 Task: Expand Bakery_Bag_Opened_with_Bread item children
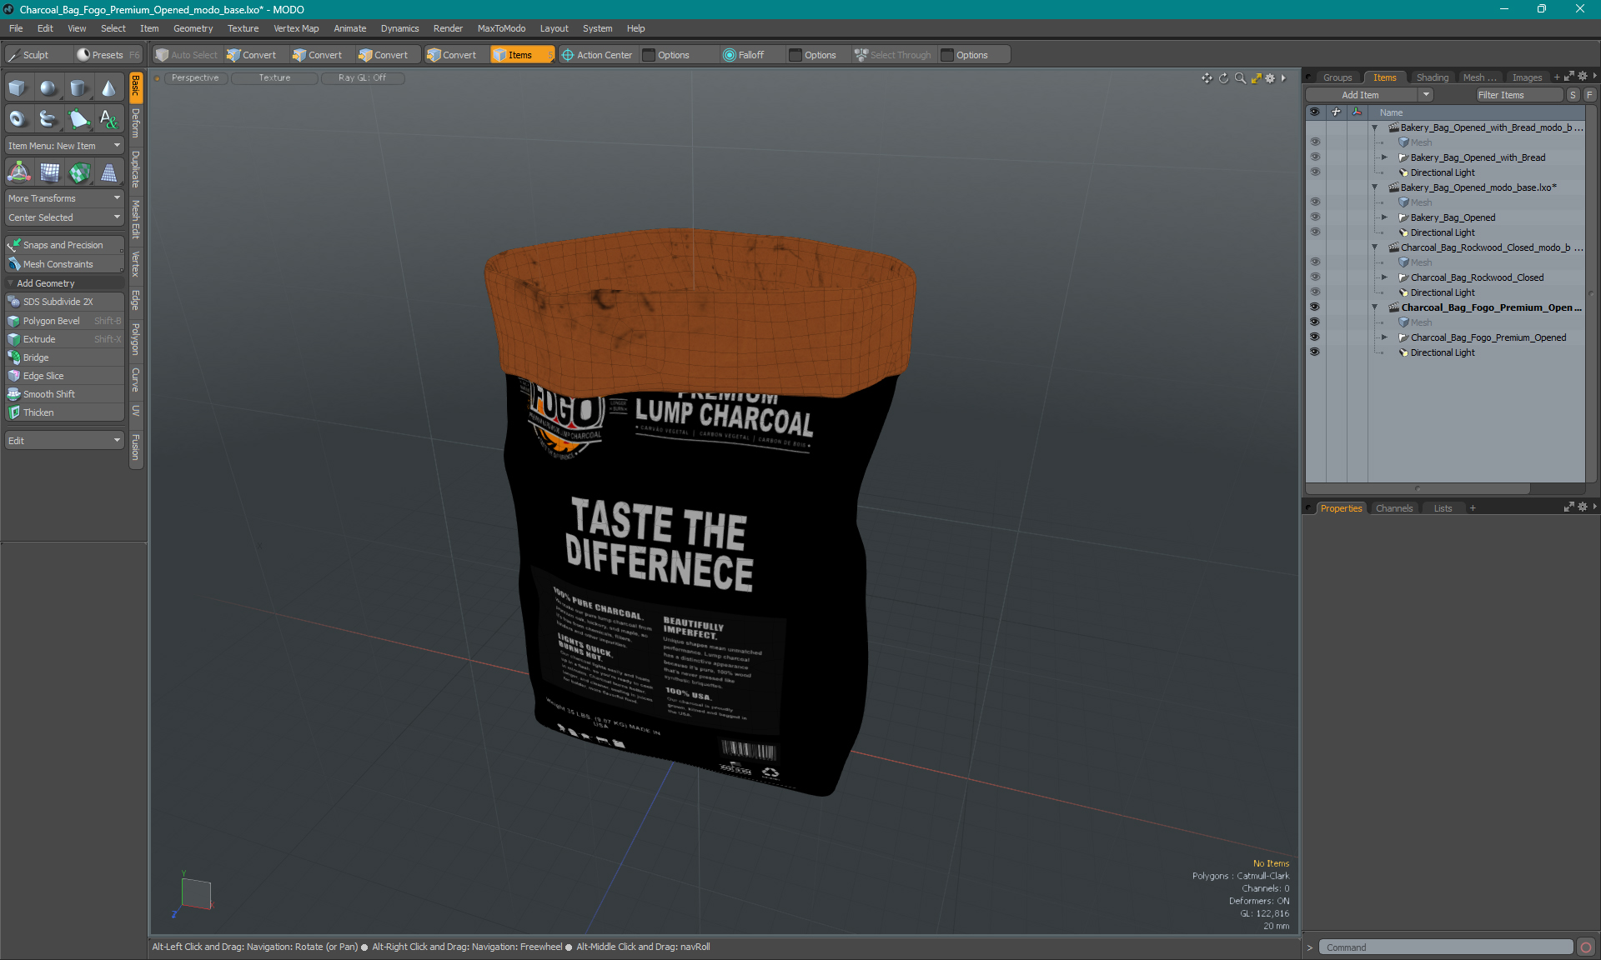click(1385, 157)
